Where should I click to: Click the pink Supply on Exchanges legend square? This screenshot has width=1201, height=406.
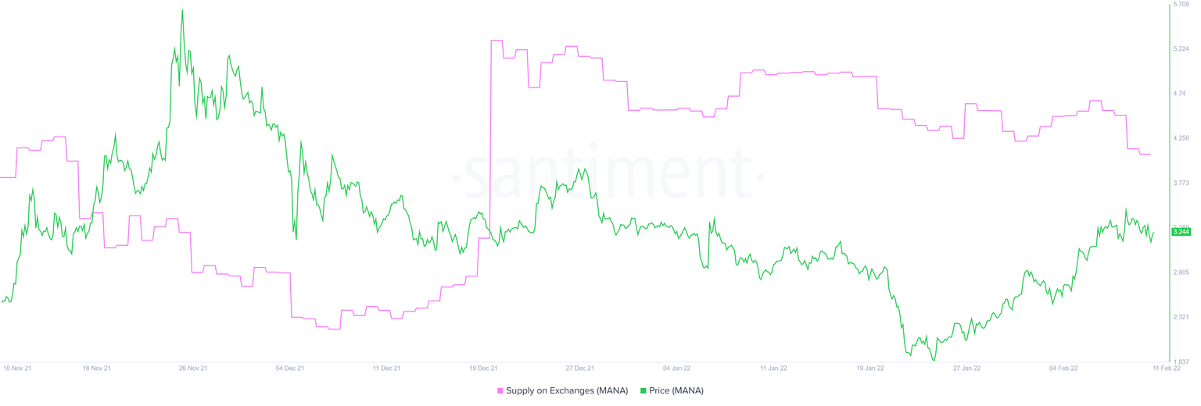(500, 391)
